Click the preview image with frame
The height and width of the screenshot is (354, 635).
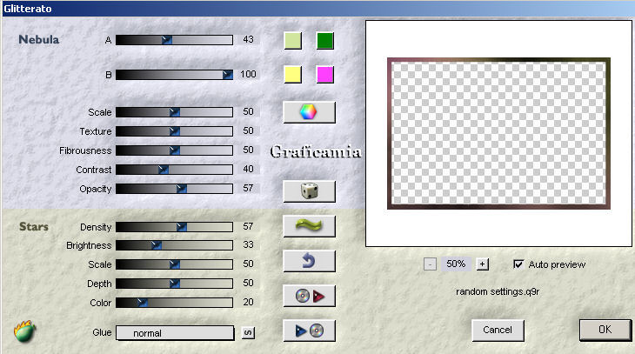[x=498, y=133]
